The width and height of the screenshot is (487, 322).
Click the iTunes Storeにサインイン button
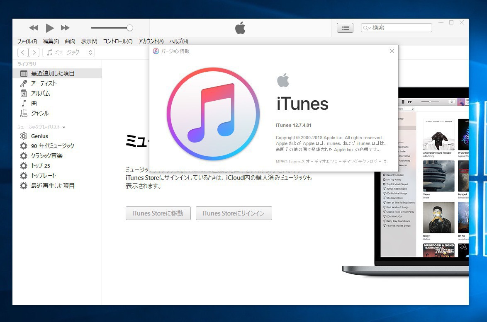(x=234, y=213)
